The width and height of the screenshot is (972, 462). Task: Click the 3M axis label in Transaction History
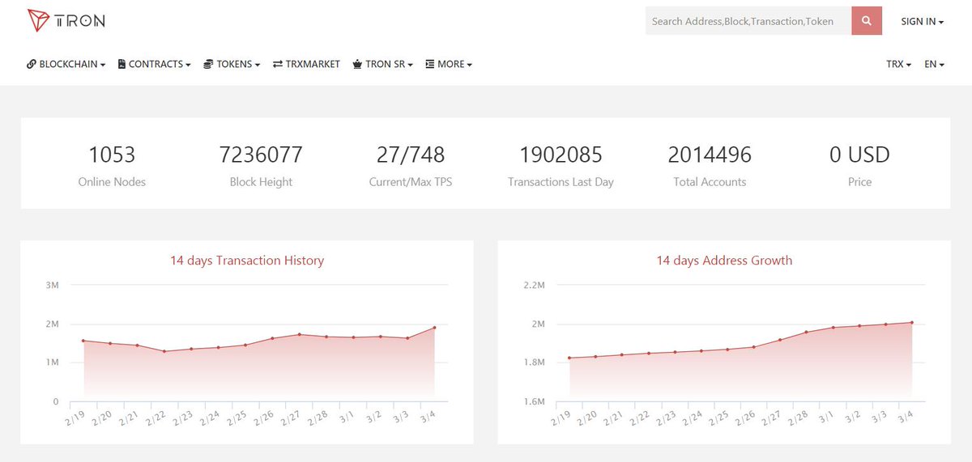pos(52,285)
